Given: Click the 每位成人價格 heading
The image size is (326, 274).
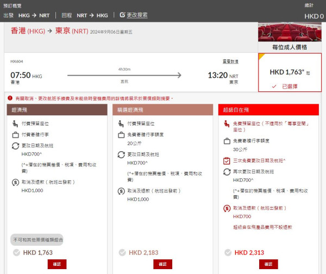Looking at the screenshot, I should [x=290, y=47].
